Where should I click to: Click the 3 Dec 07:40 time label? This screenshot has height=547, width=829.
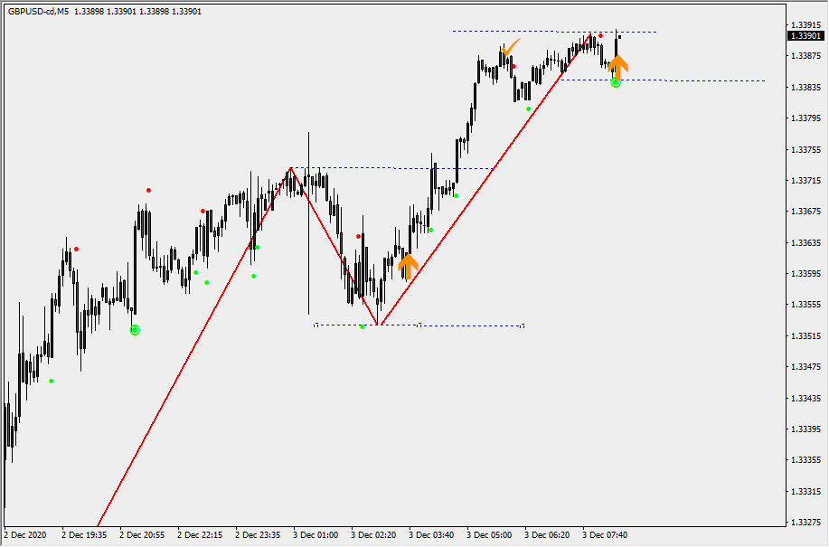(605, 534)
